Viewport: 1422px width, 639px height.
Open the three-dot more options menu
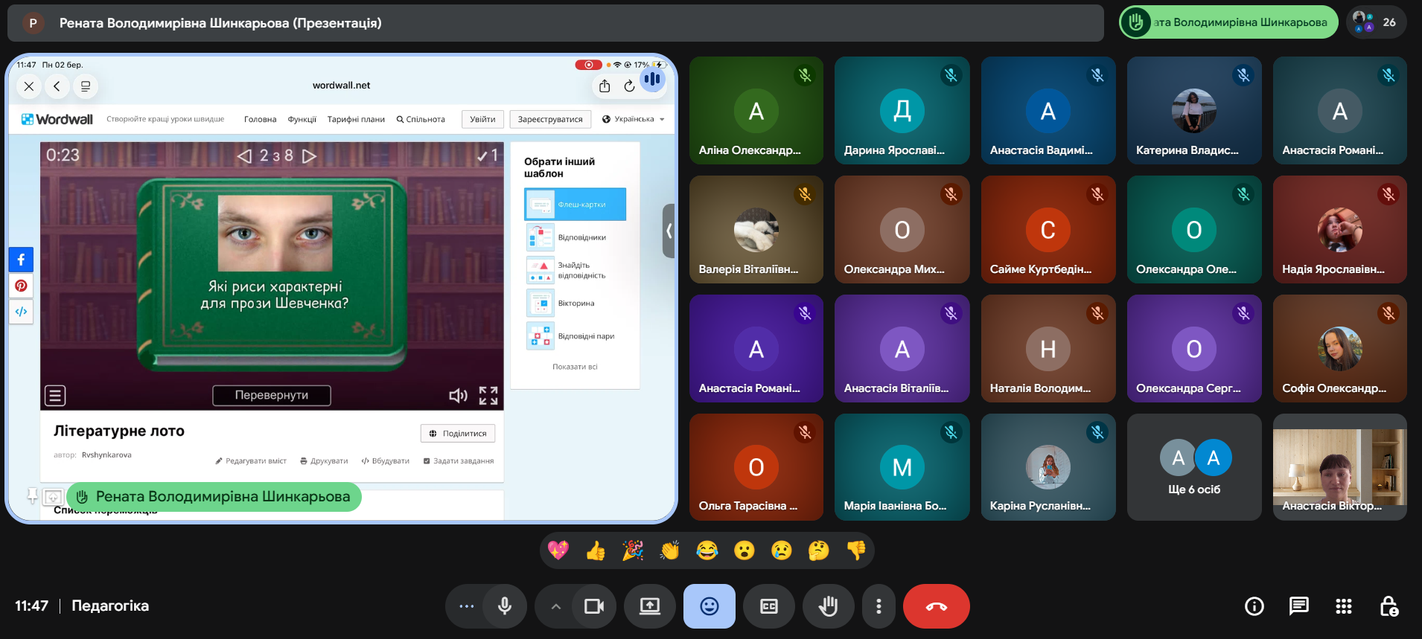point(879,606)
